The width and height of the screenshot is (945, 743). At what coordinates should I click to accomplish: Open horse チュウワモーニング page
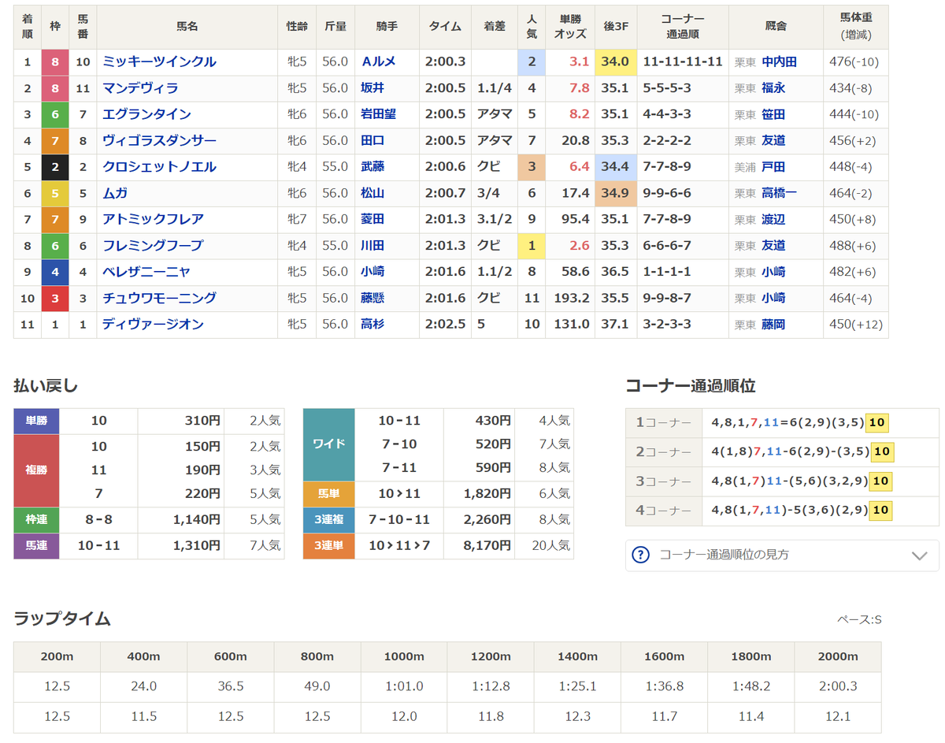click(x=159, y=298)
